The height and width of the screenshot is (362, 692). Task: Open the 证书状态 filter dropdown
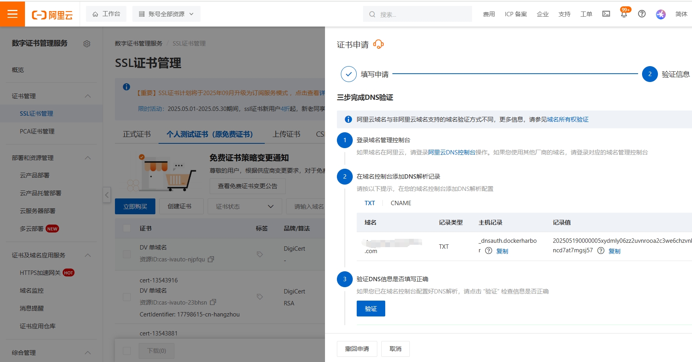click(x=245, y=206)
